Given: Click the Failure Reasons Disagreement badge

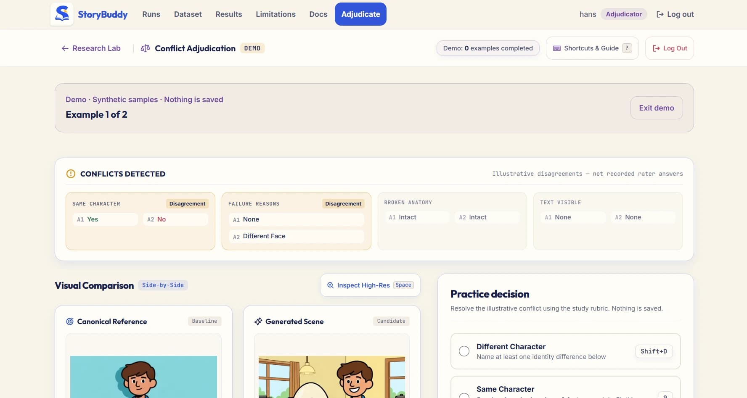Looking at the screenshot, I should (x=343, y=204).
